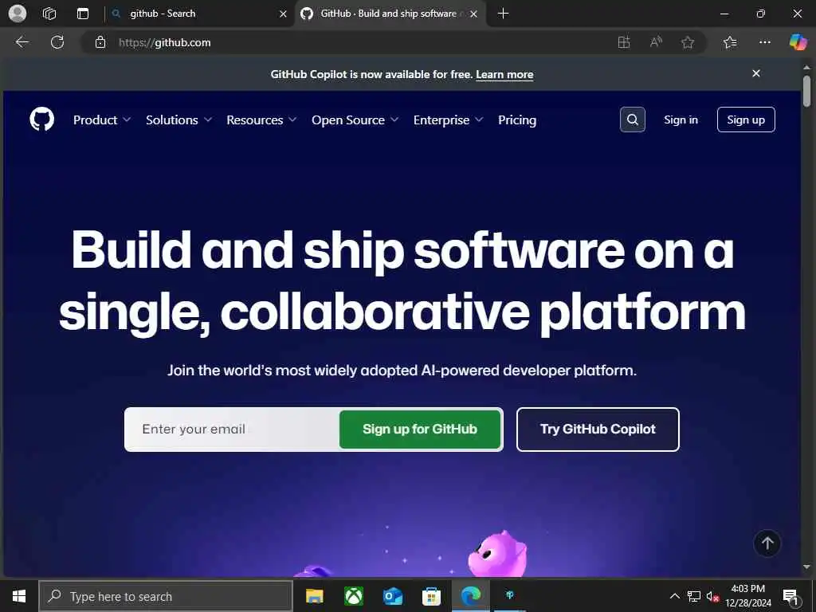Click the pinned app icon right of Edge
The height and width of the screenshot is (612, 816).
[x=509, y=596]
